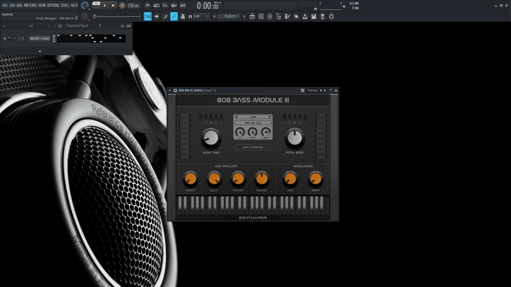
Task: Open the VIEW menu
Action: [x=42, y=5]
